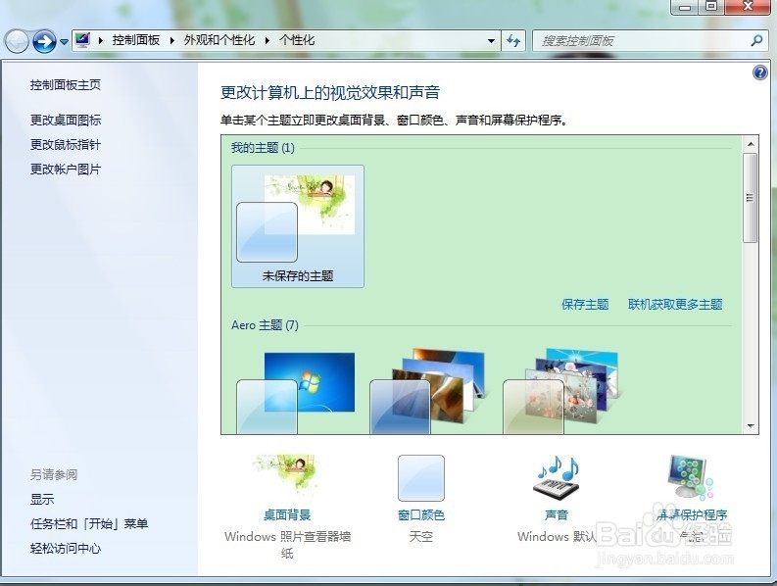
Task: Click the Back navigation arrow
Action: pyautogui.click(x=17, y=41)
